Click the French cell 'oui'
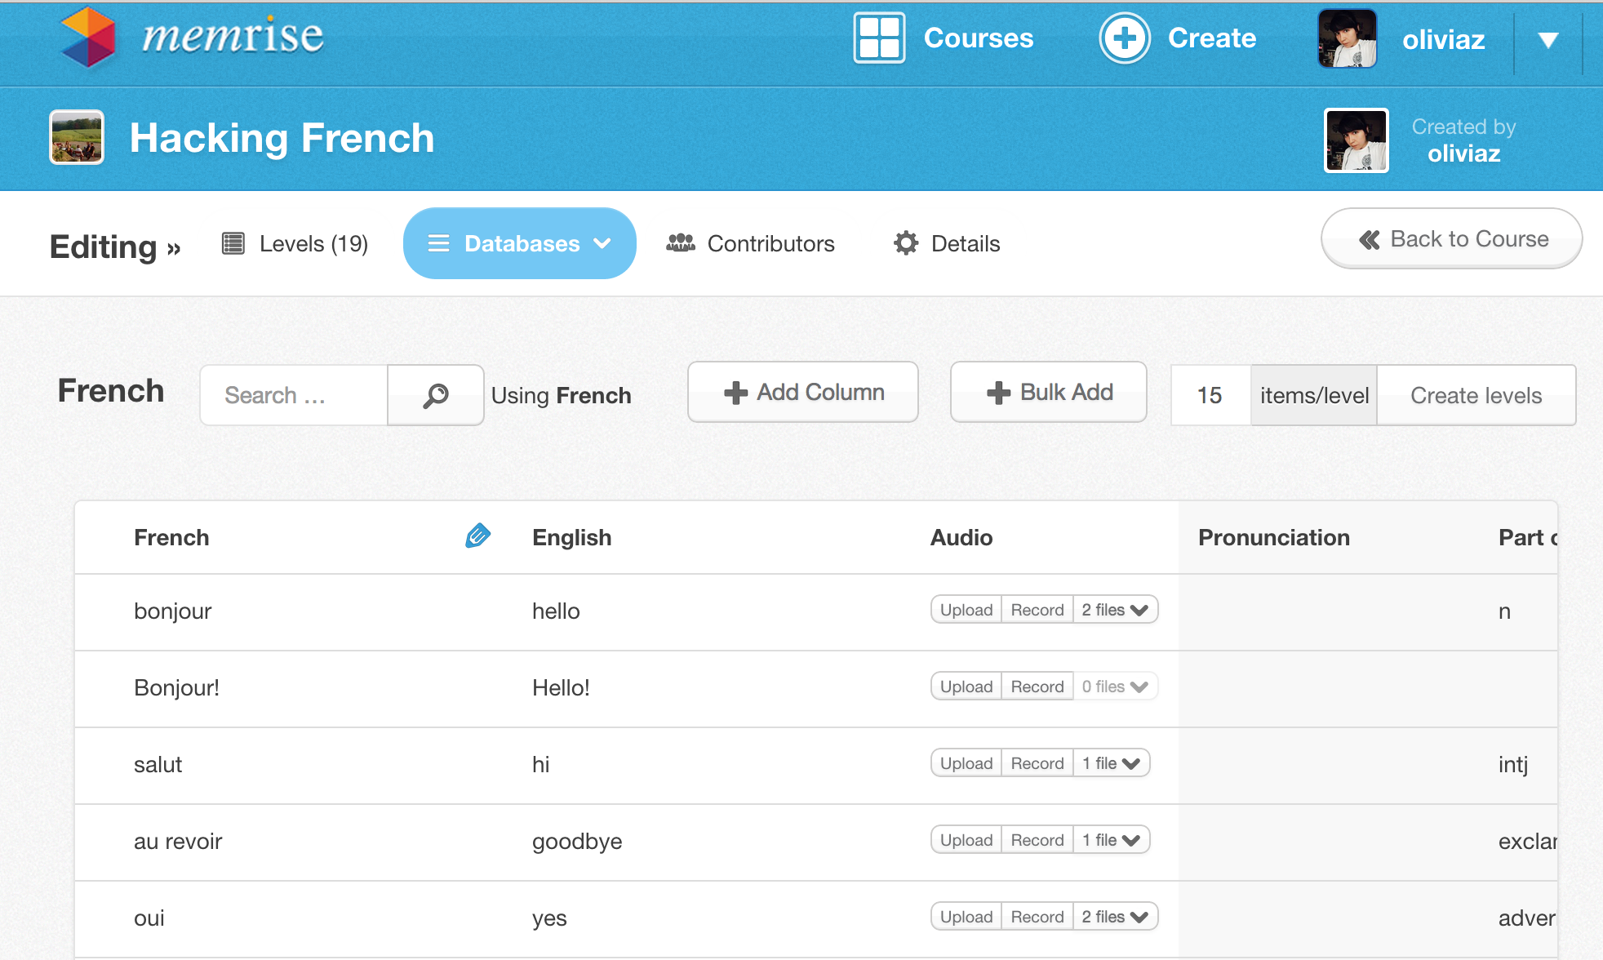Image resolution: width=1603 pixels, height=960 pixels. (x=149, y=918)
